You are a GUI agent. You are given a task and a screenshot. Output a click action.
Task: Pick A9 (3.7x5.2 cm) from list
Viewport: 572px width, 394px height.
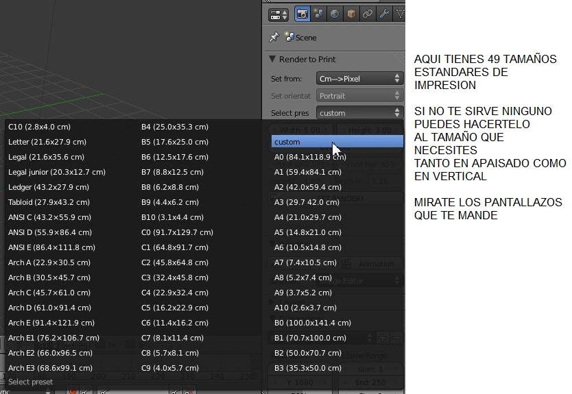pos(303,293)
